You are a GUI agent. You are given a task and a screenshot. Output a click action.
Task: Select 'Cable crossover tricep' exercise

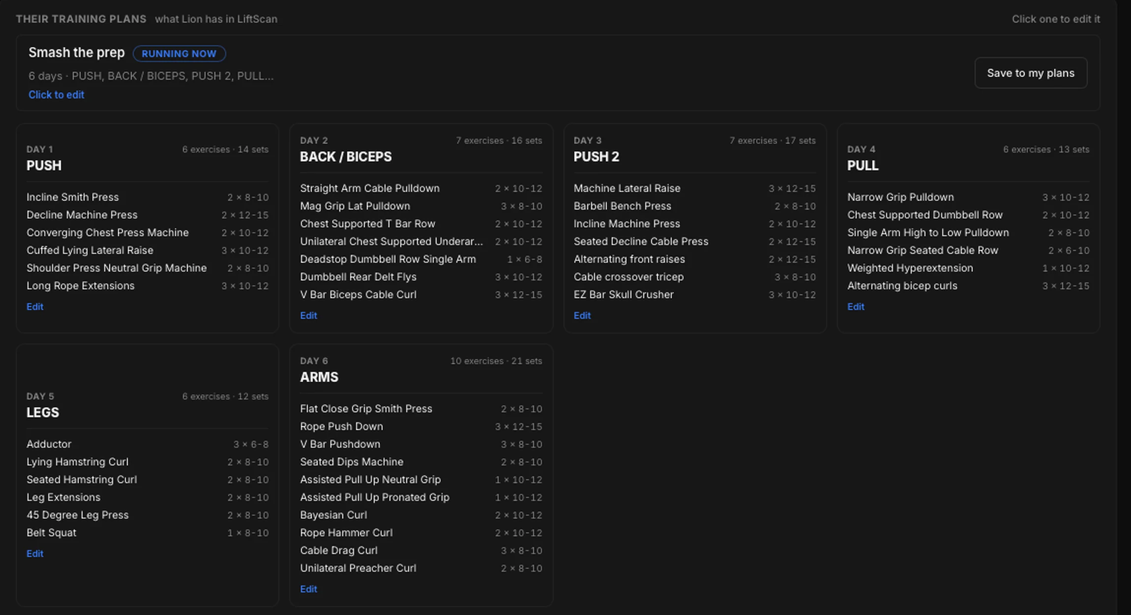coord(694,277)
